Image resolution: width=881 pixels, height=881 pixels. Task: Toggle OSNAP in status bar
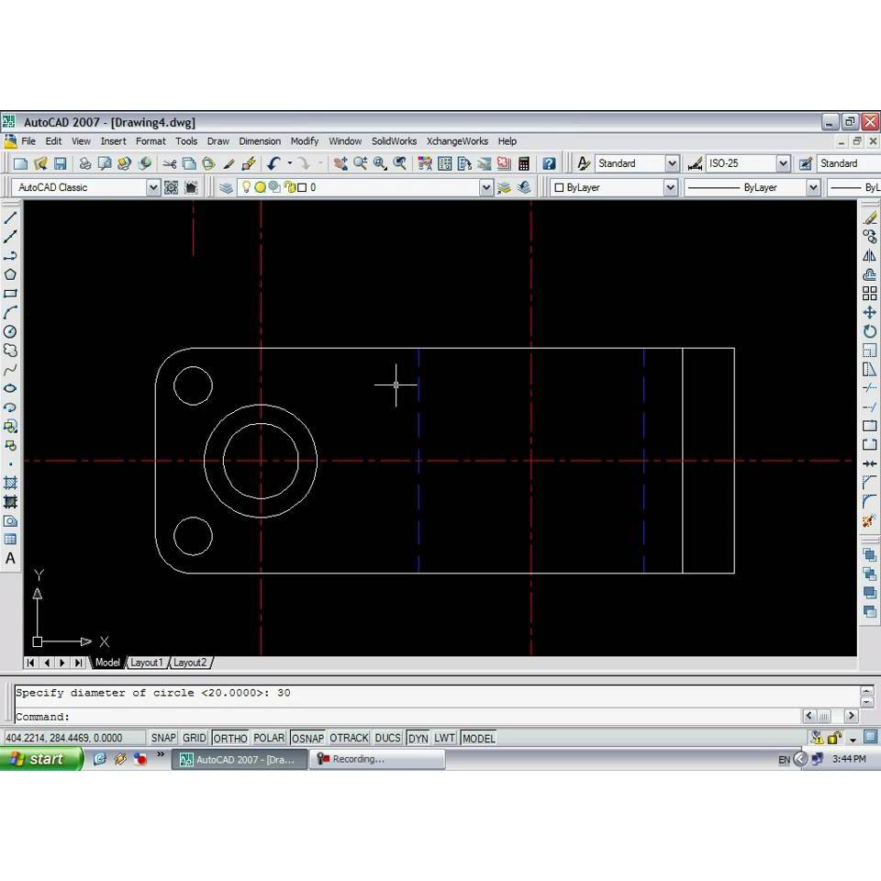[x=307, y=738]
